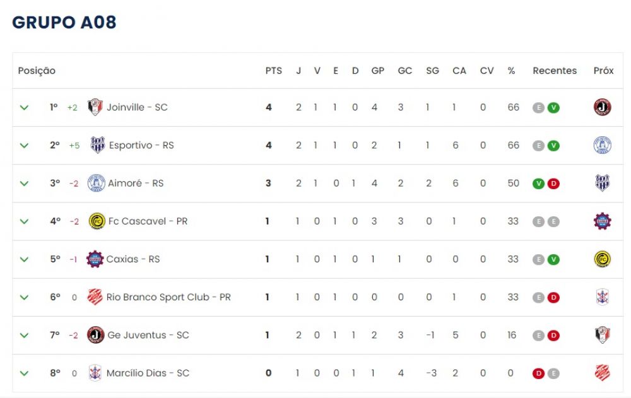Click Marcílio Dias's next opponent crest in Próx
Screen dimensions: 631x398
tap(603, 373)
